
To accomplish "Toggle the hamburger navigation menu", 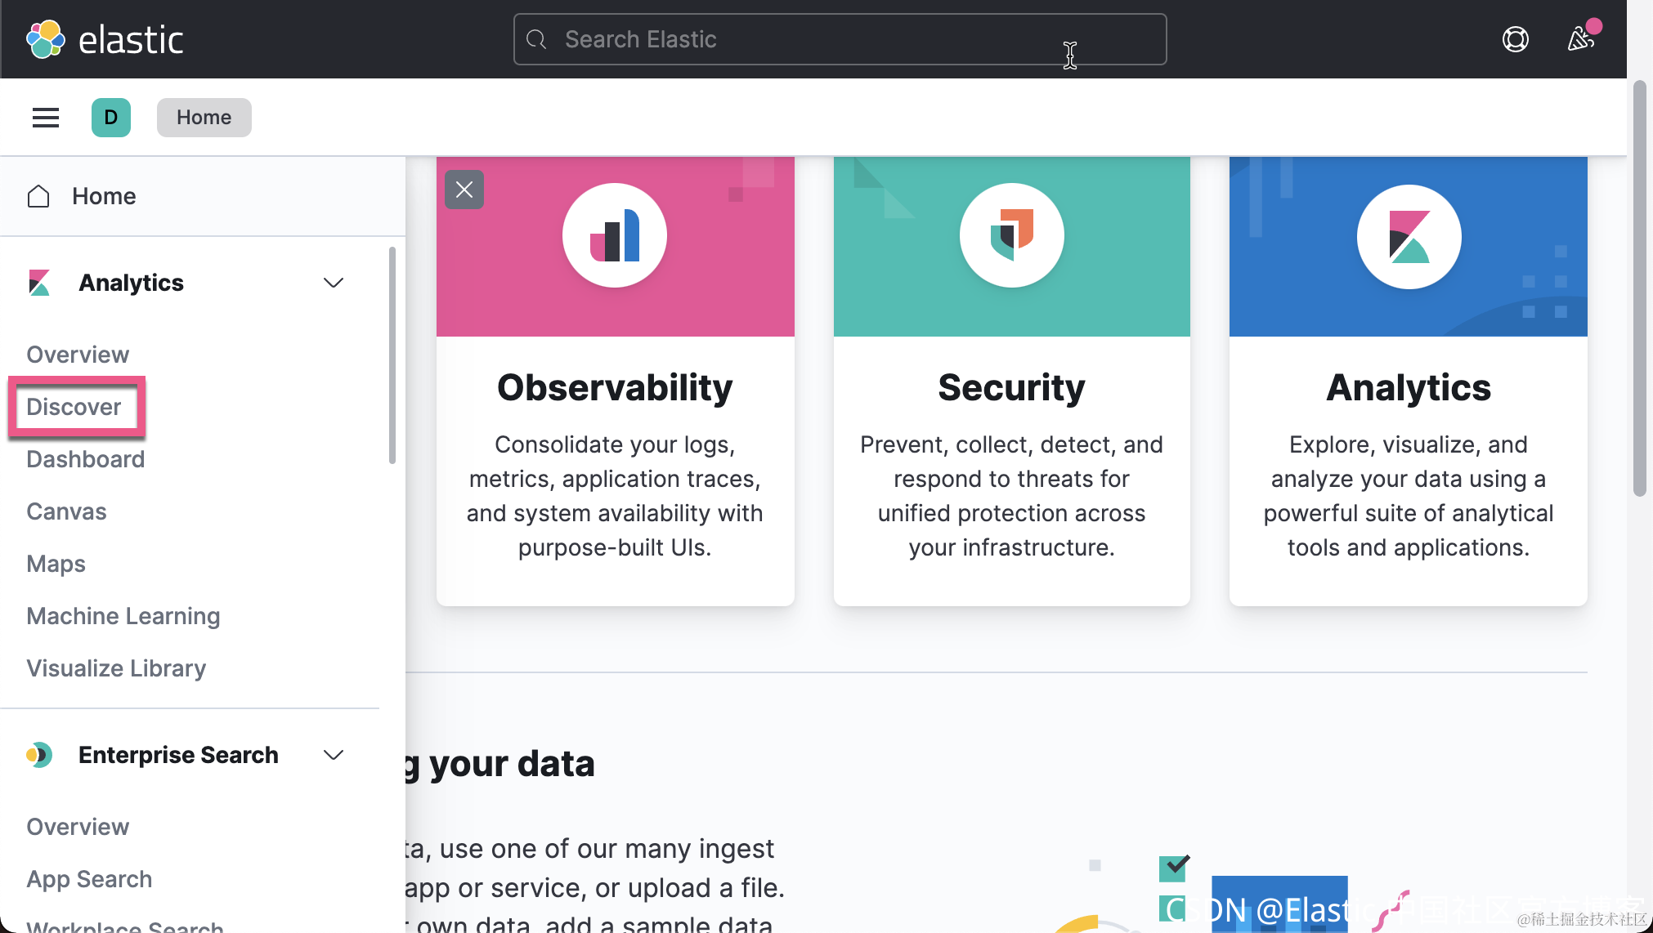I will (46, 118).
